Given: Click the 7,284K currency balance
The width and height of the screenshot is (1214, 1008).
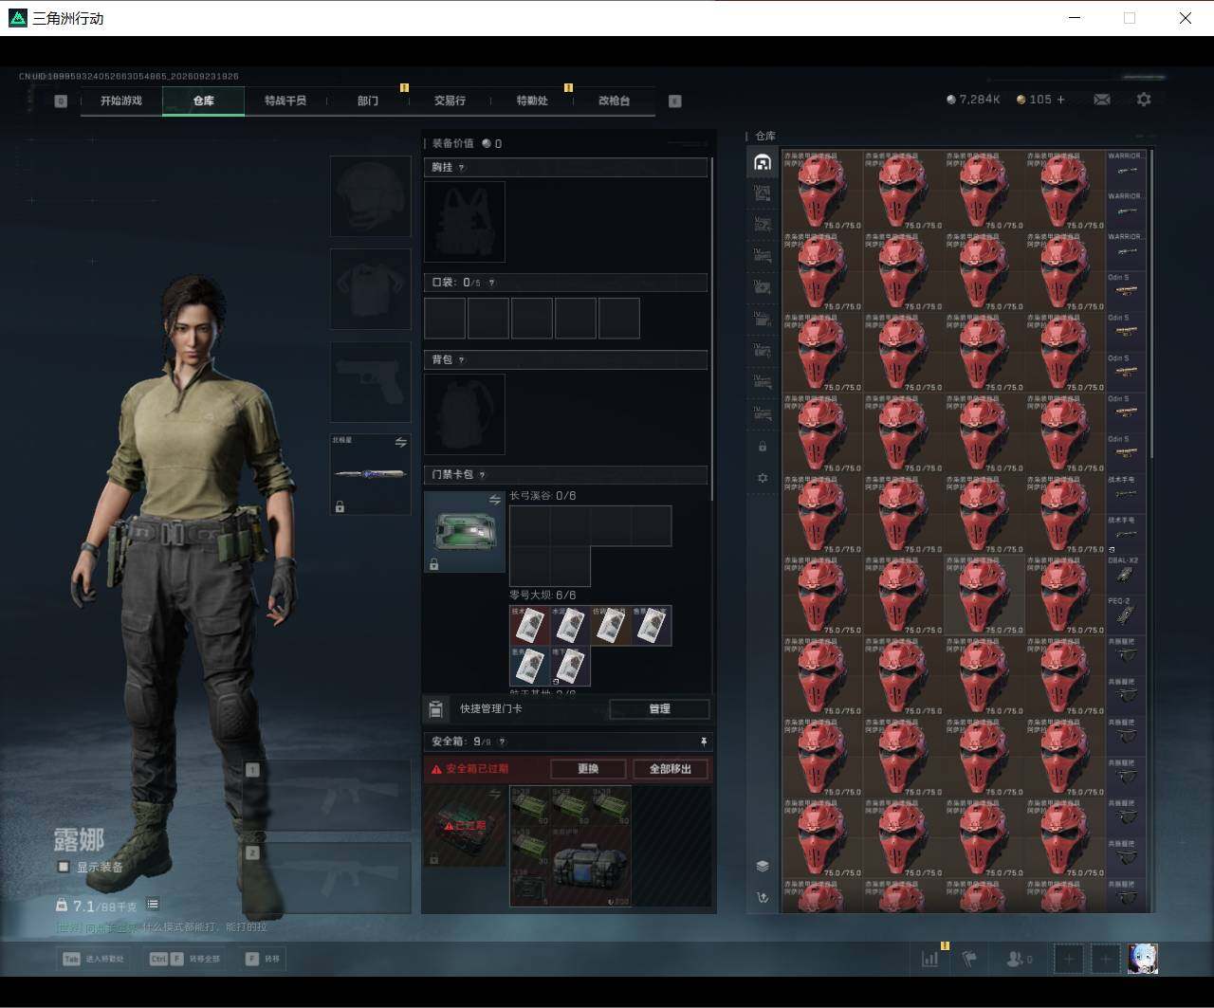Looking at the screenshot, I should 973,100.
